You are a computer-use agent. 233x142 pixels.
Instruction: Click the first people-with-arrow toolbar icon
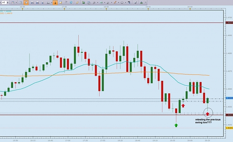coord(32,3)
